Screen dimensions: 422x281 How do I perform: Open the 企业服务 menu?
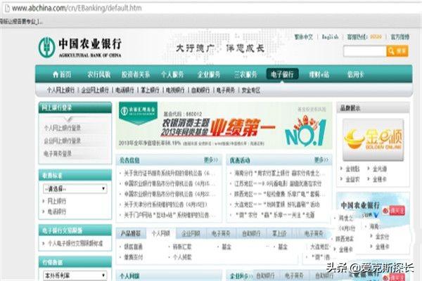209,74
